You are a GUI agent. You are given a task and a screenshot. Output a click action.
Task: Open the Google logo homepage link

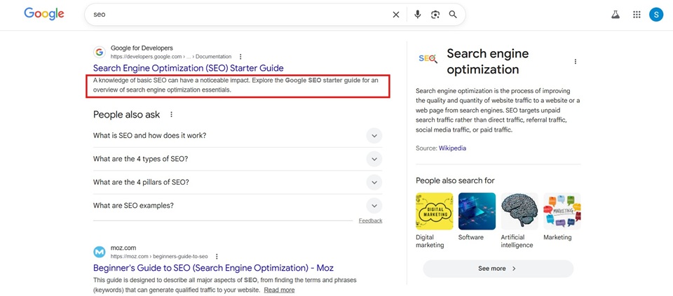point(43,14)
